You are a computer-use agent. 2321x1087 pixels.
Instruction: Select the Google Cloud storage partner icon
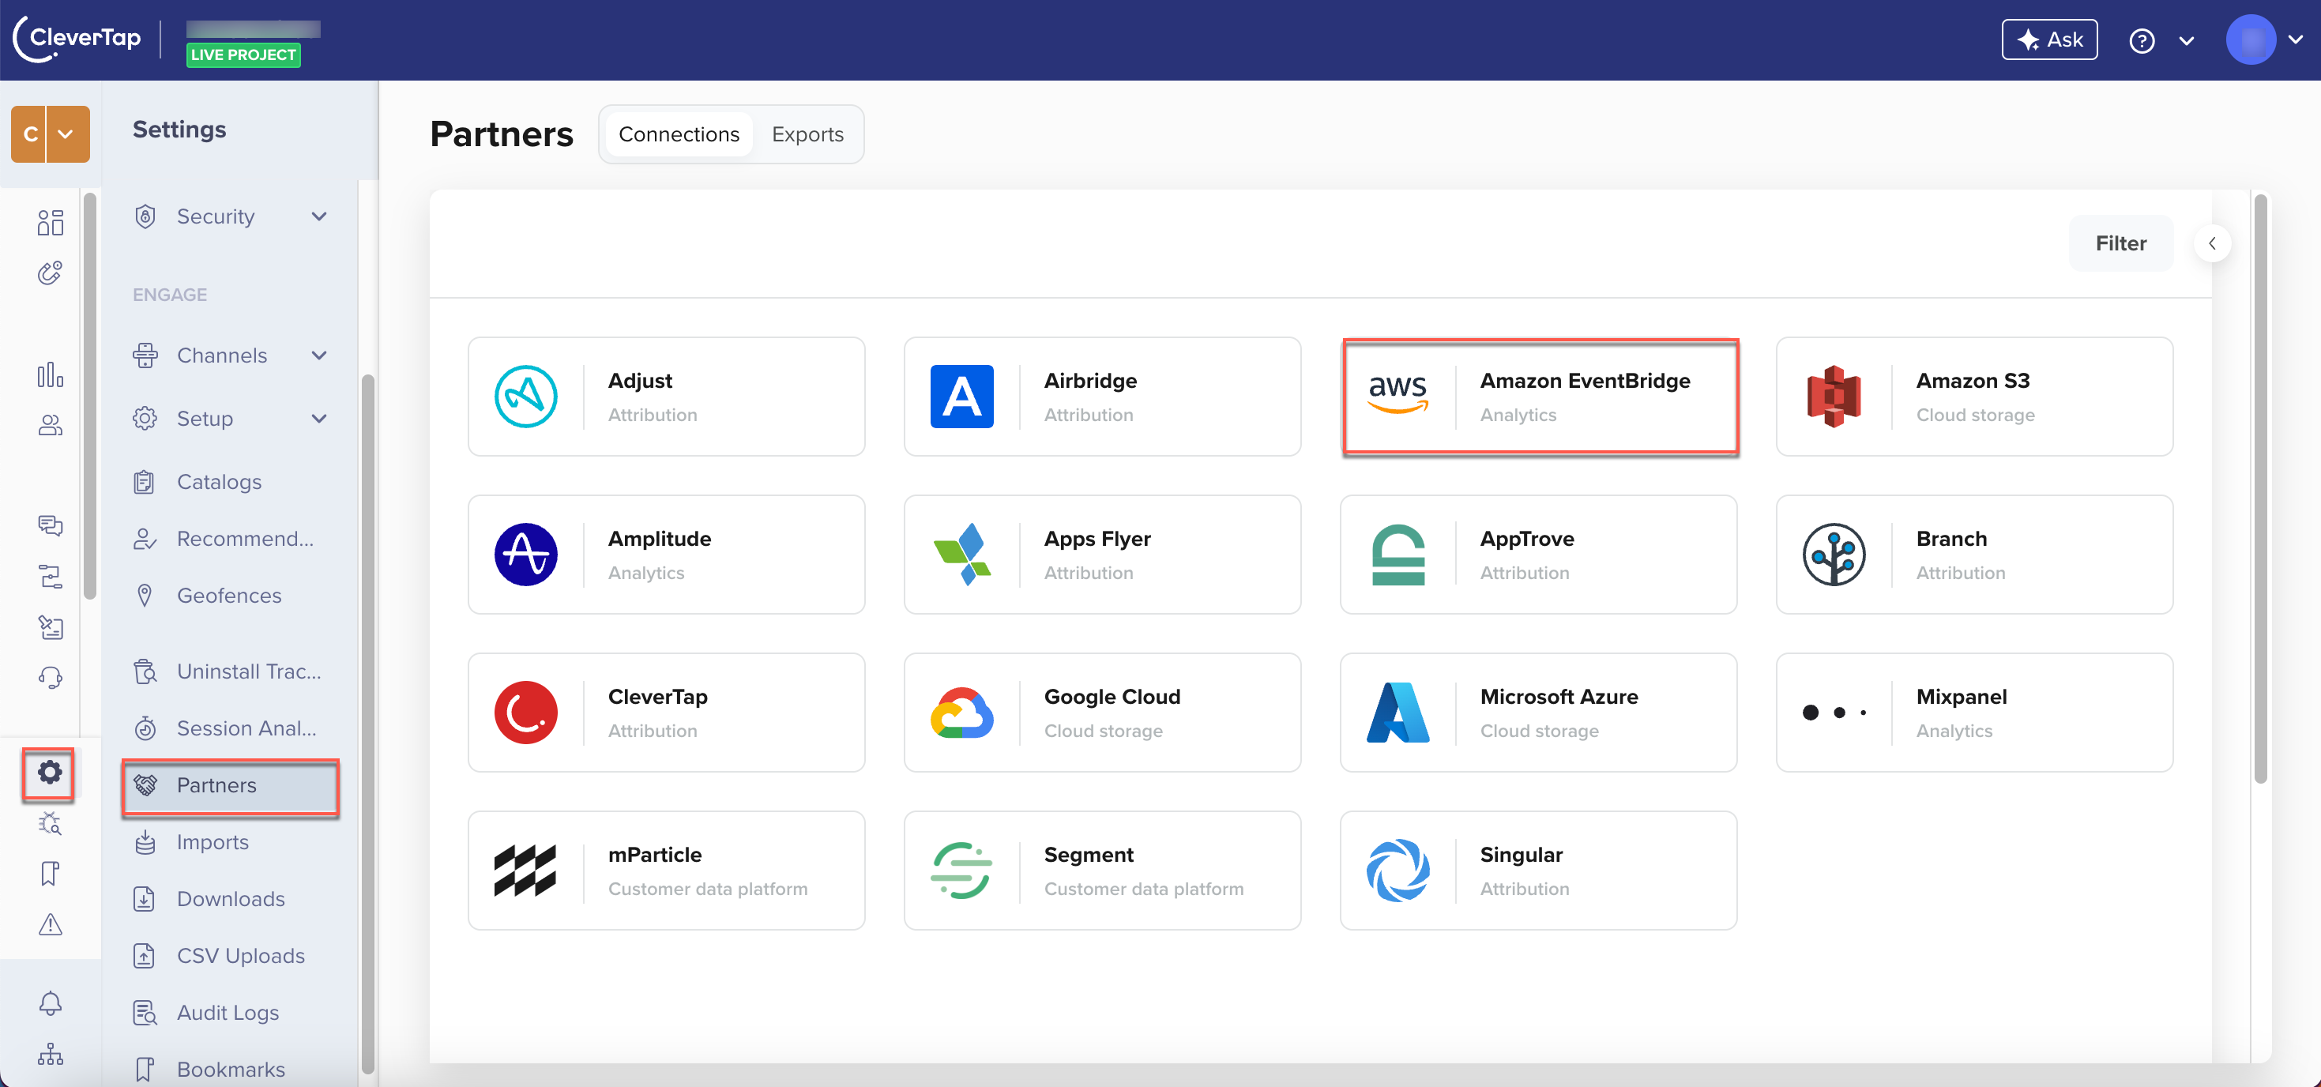point(962,711)
